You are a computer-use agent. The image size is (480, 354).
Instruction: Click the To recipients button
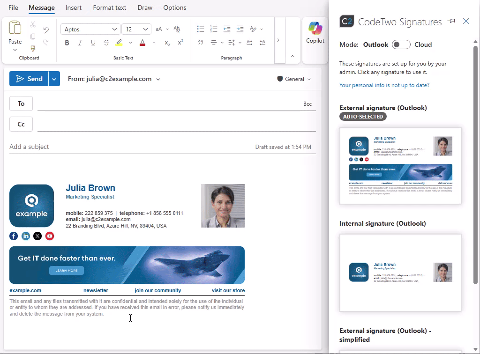coord(21,103)
